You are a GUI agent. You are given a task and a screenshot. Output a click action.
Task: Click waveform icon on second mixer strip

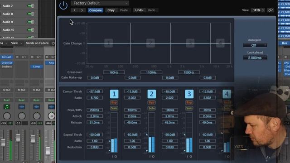pos(22,107)
